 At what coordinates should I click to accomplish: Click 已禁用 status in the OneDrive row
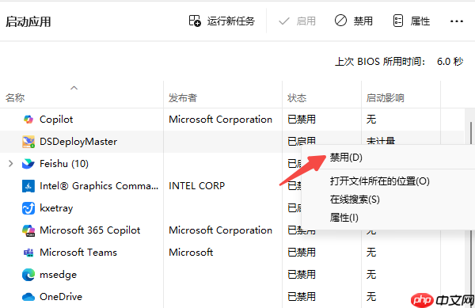[x=302, y=297]
